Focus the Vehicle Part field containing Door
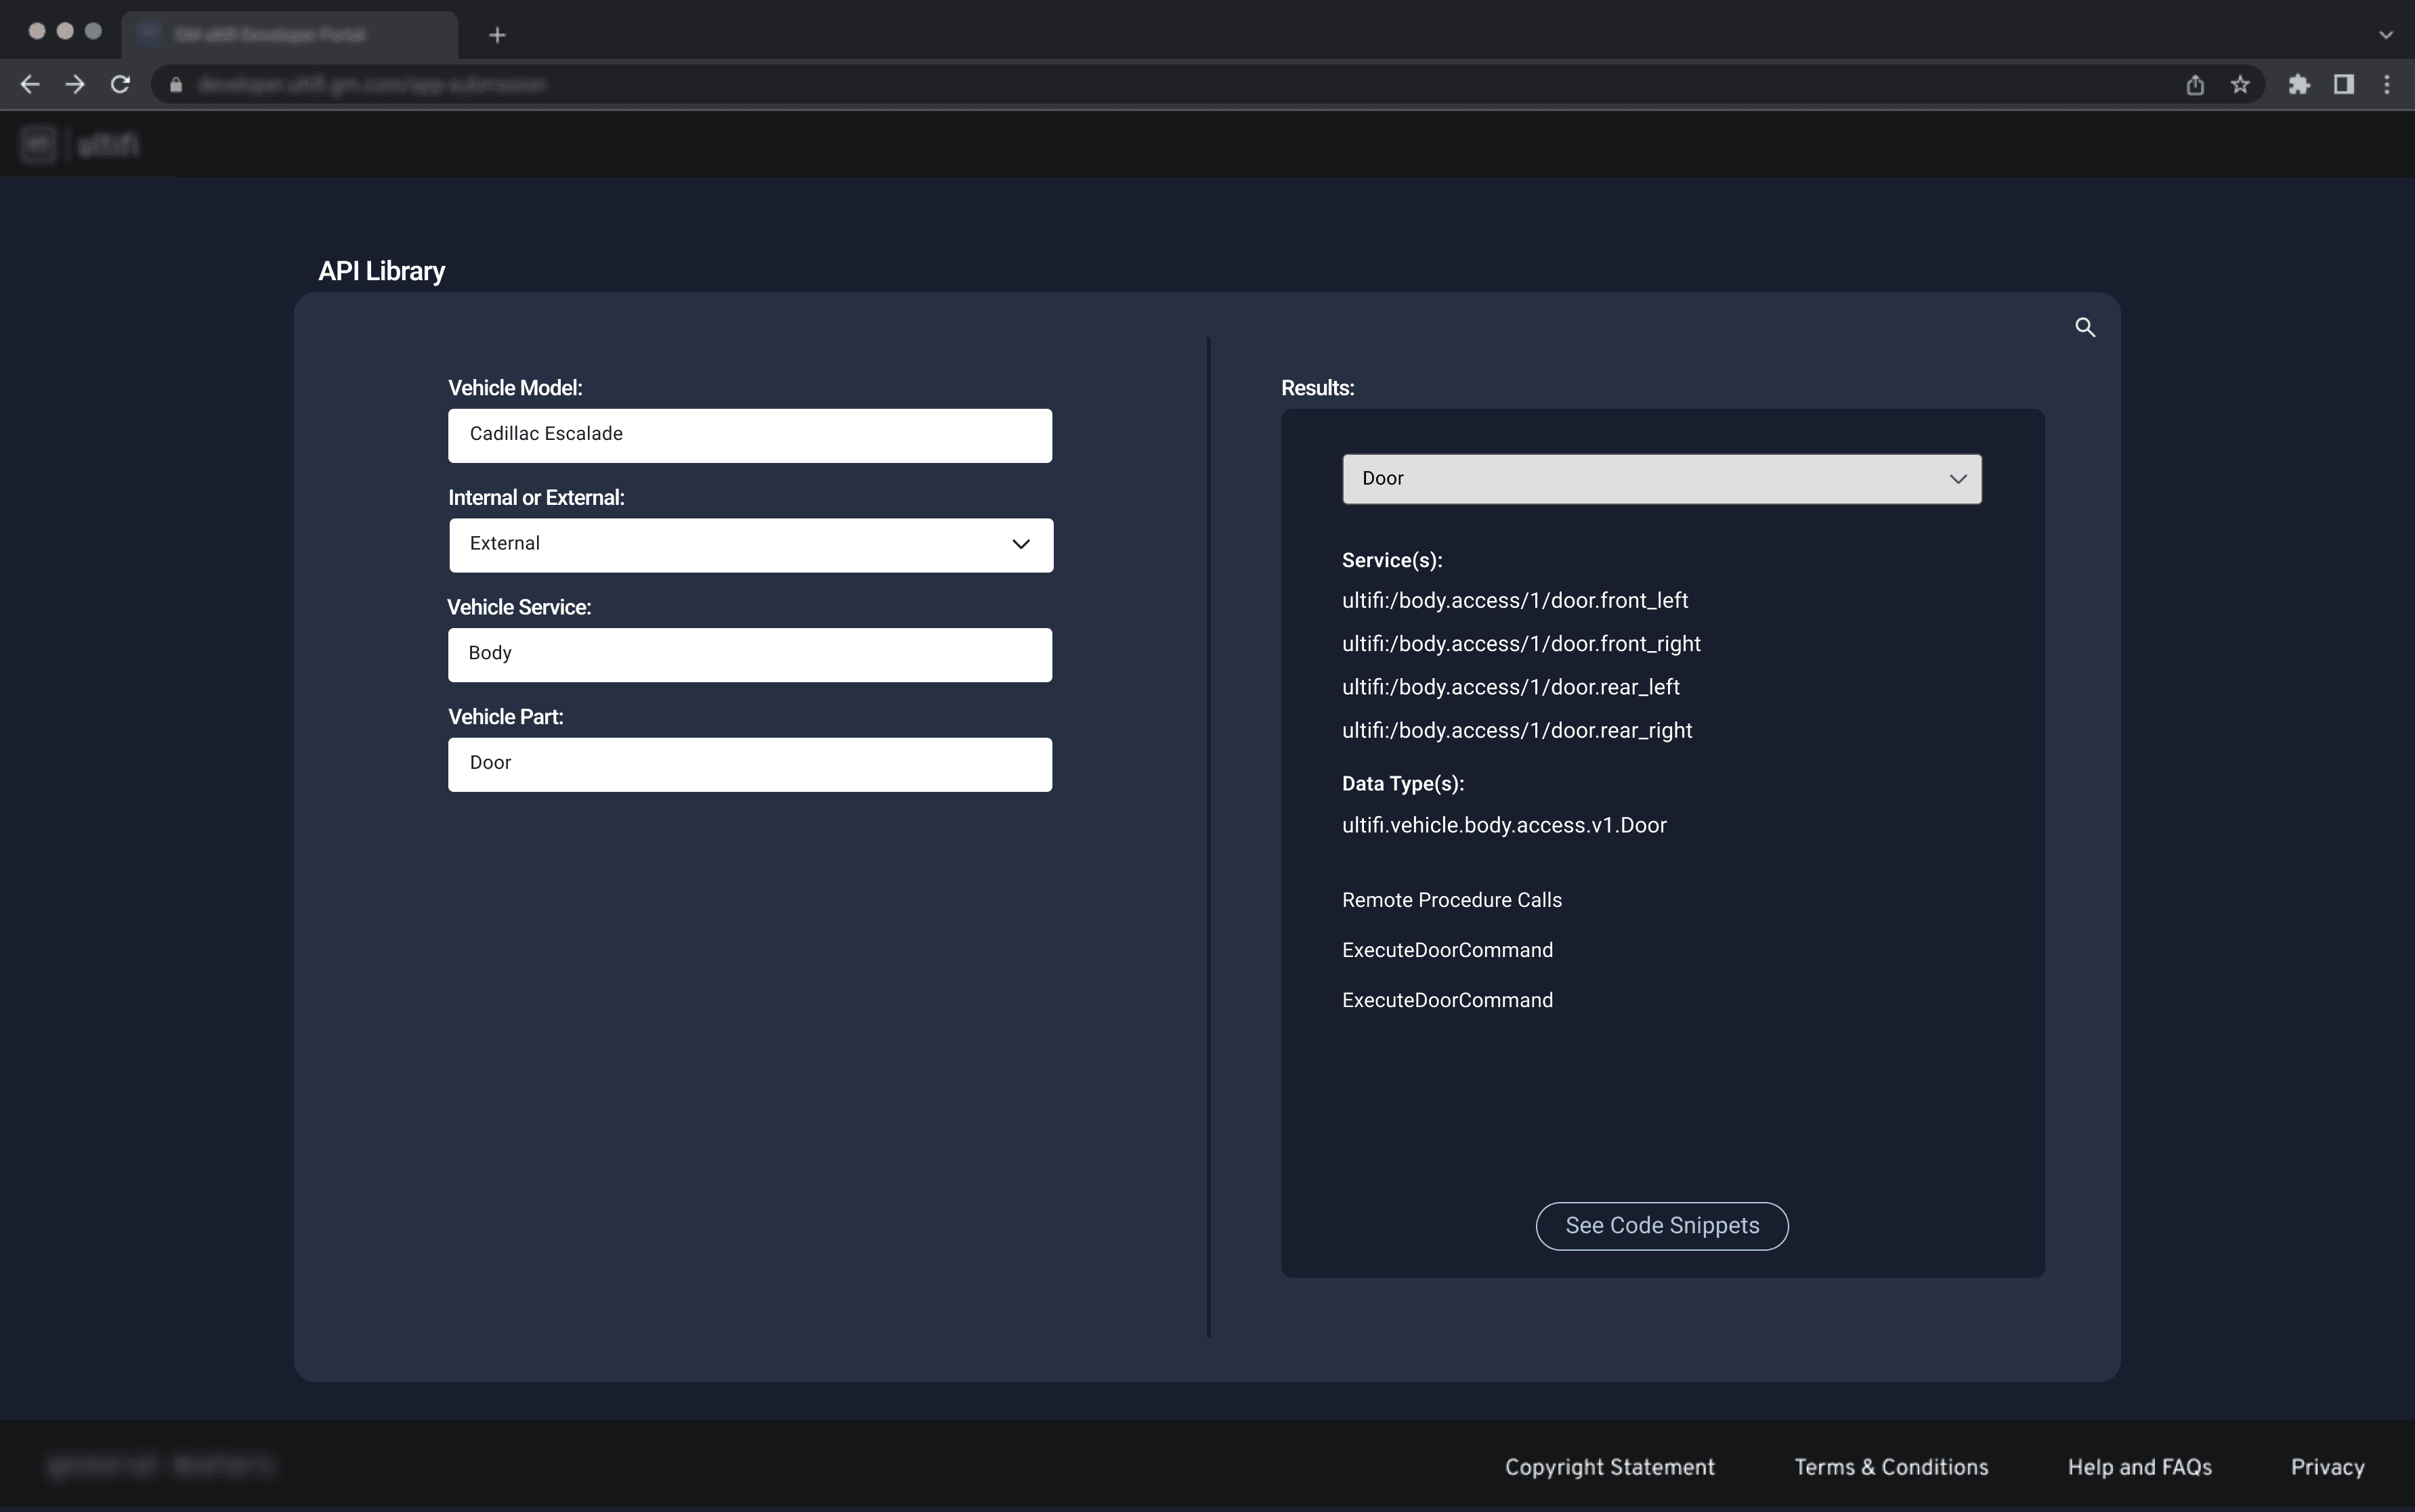This screenshot has height=1512, width=2415. (x=750, y=764)
